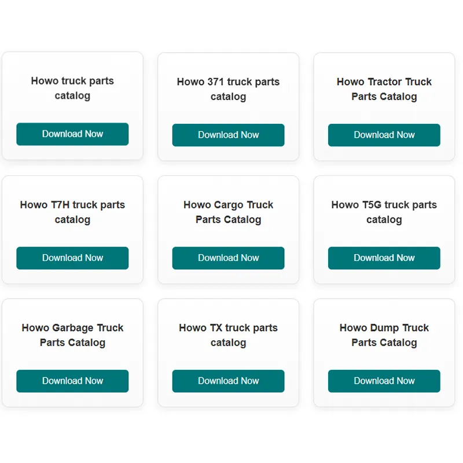Open the Howo T5G truck parts catalog heading

click(x=384, y=212)
